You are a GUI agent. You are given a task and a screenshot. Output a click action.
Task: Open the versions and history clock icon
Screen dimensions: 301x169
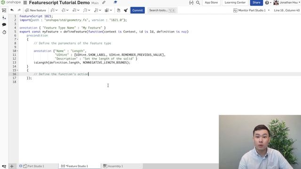point(4,32)
